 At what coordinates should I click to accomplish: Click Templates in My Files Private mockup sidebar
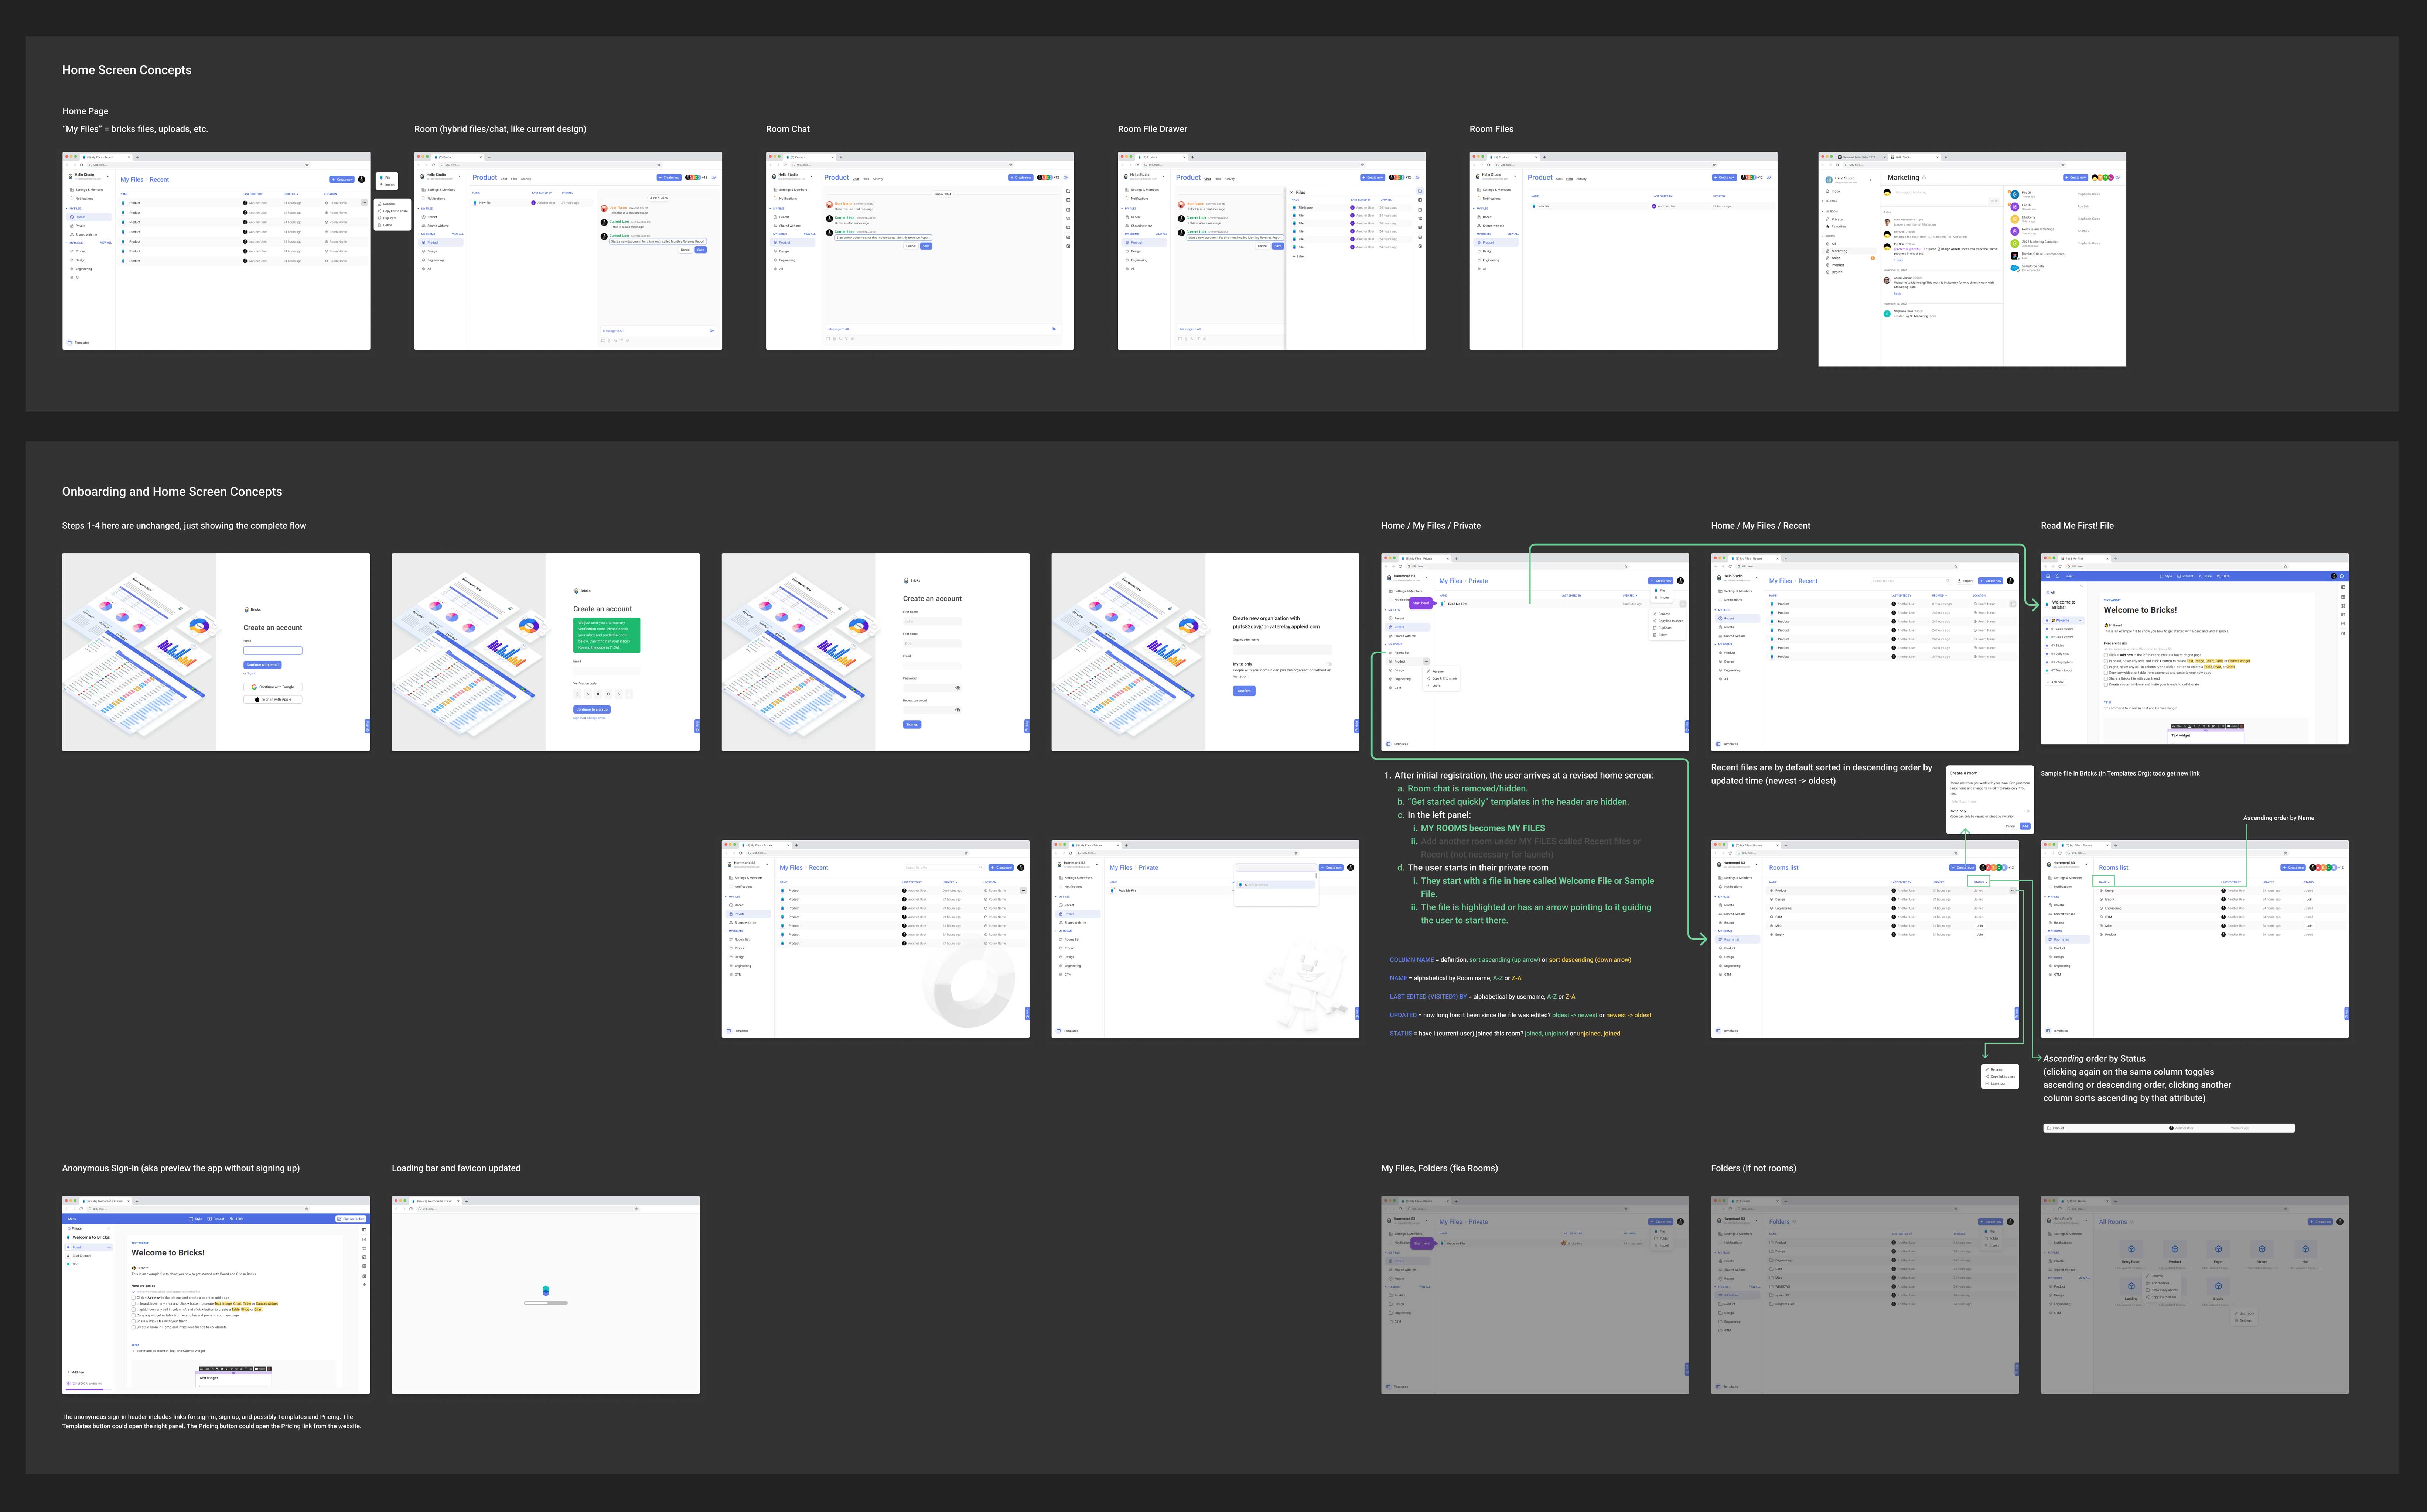1397,744
